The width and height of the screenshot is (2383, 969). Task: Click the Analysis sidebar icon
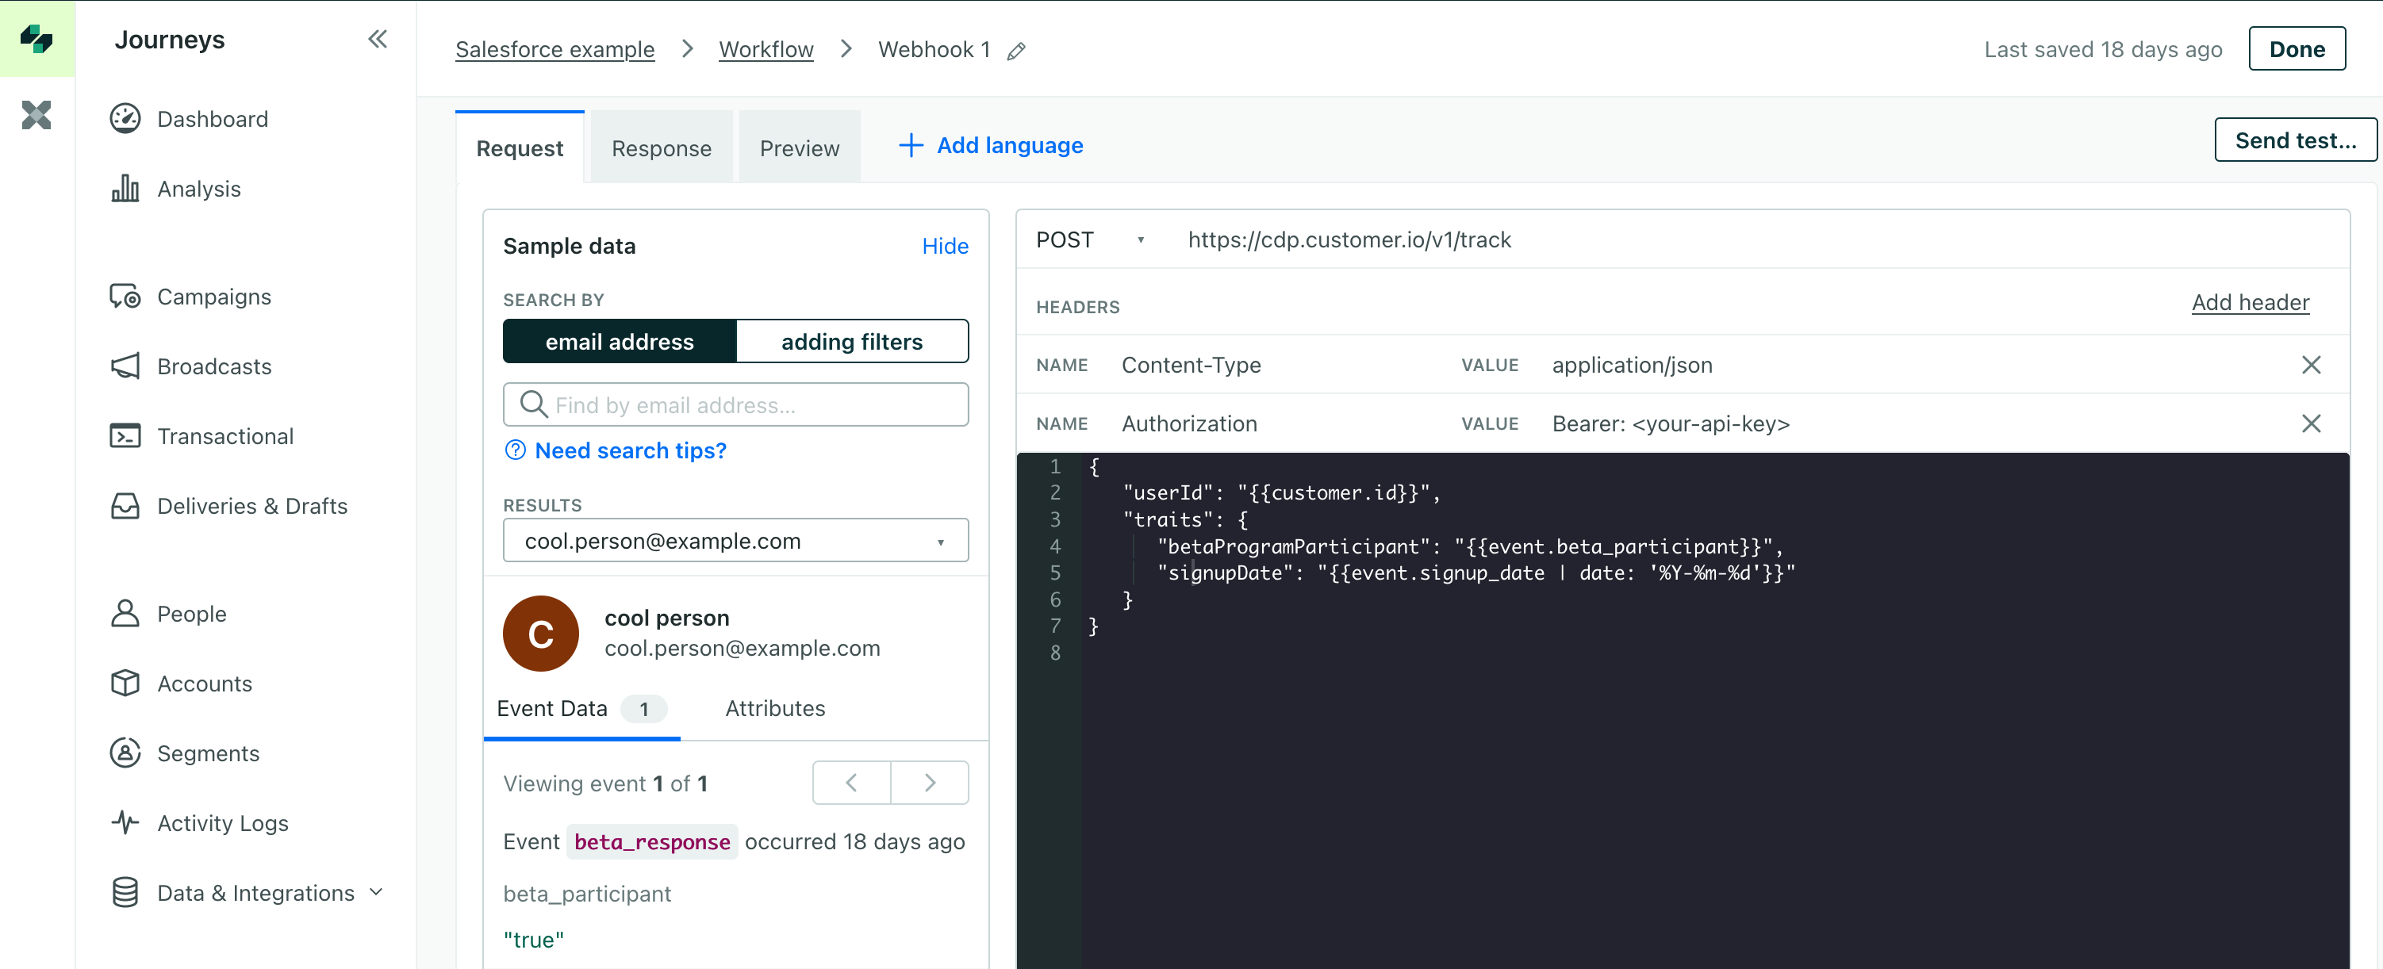126,189
